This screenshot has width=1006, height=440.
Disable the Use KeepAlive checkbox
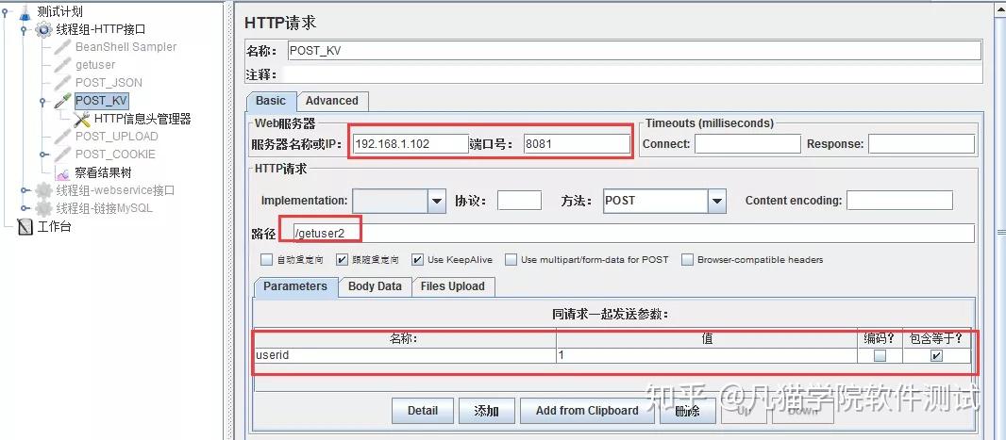pyautogui.click(x=418, y=260)
